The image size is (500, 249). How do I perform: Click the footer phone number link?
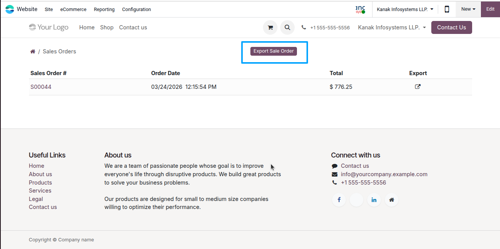click(x=363, y=183)
